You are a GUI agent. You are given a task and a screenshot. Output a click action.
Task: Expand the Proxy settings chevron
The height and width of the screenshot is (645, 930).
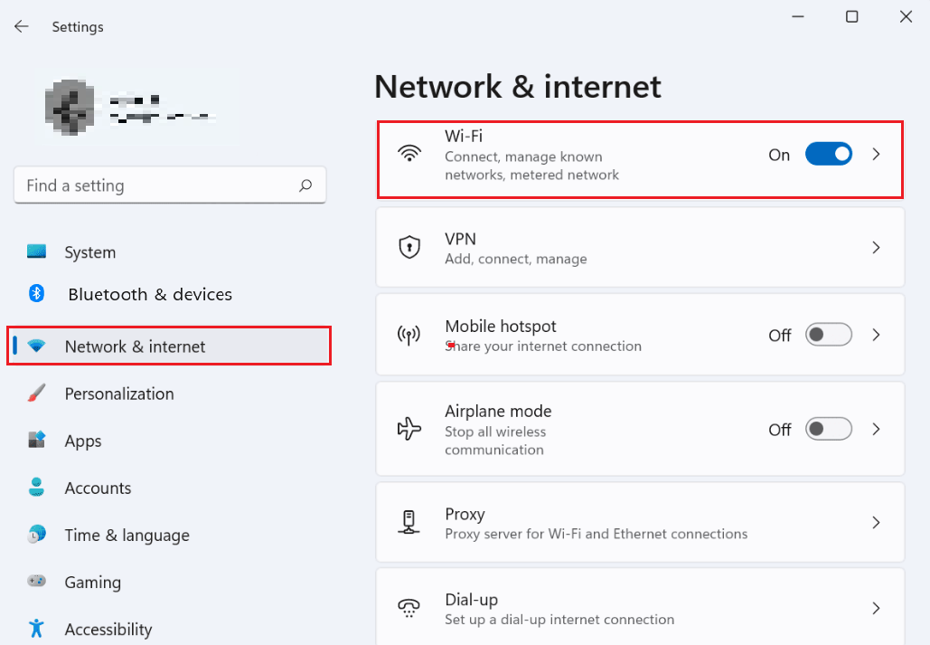(875, 522)
